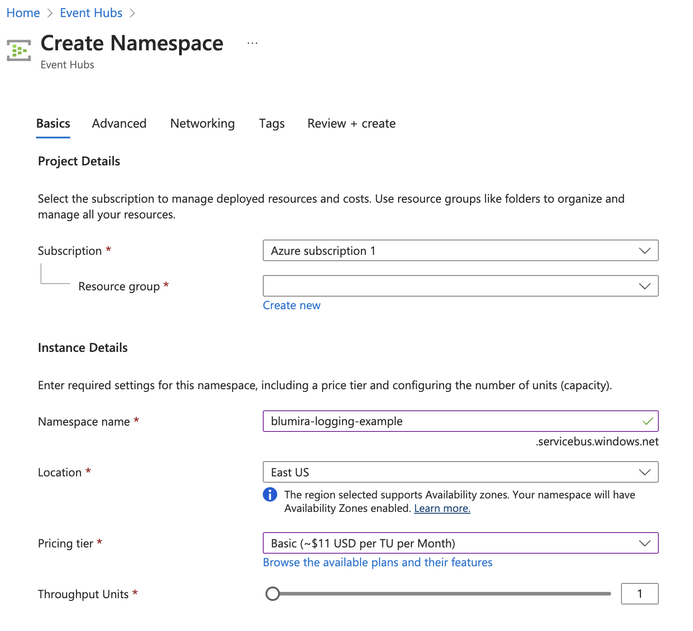Open the Location dropdown showing East US

point(460,472)
